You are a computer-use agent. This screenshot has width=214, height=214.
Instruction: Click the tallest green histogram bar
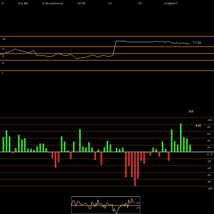tap(181, 138)
